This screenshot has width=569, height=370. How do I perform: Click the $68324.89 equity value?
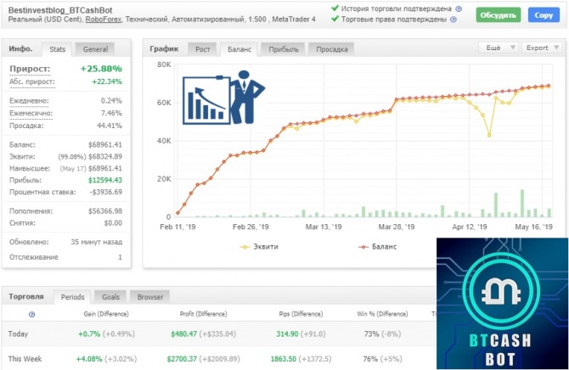105,157
